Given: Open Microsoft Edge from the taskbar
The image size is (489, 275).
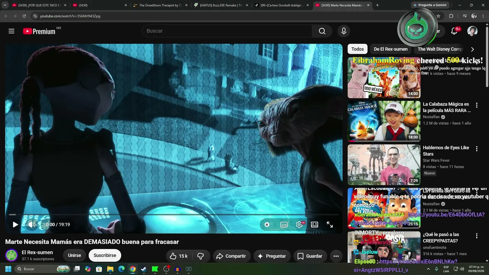Looking at the screenshot, I should tap(121, 269).
